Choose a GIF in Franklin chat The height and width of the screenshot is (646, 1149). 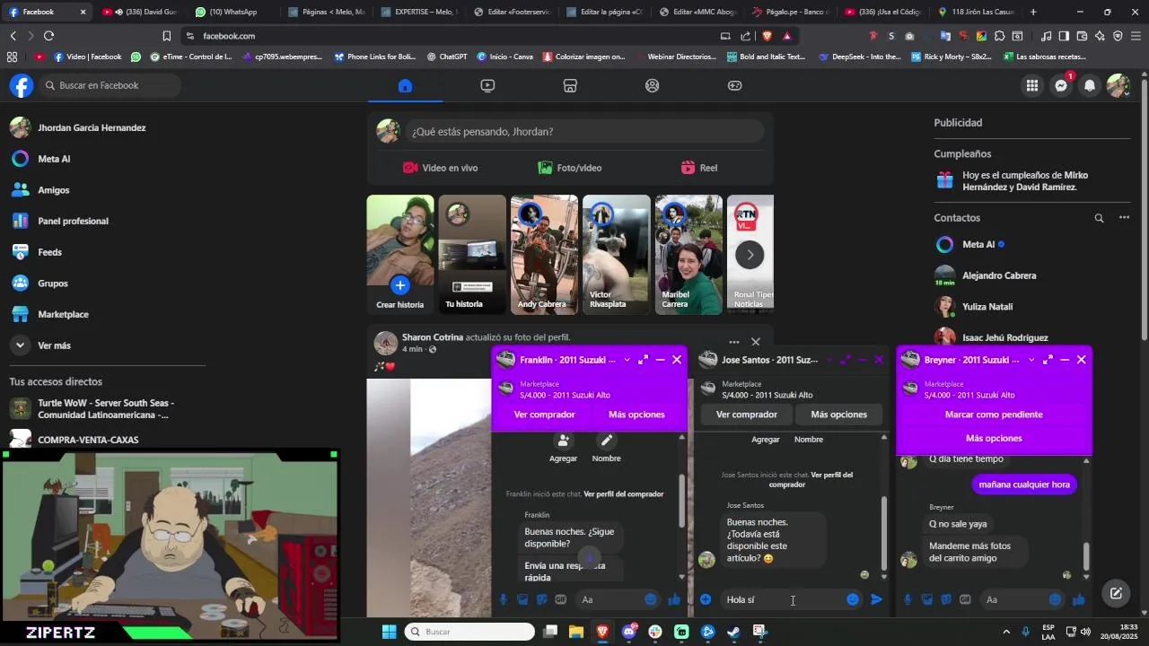(x=561, y=599)
